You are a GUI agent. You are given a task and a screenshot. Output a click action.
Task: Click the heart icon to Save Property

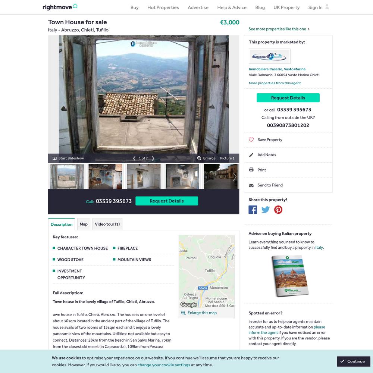[251, 140]
